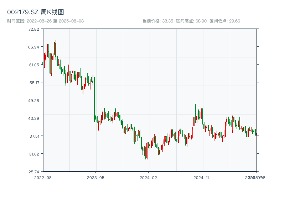Click the 区间低点 29.66 label
The width and height of the screenshot is (285, 214).
tap(225, 21)
